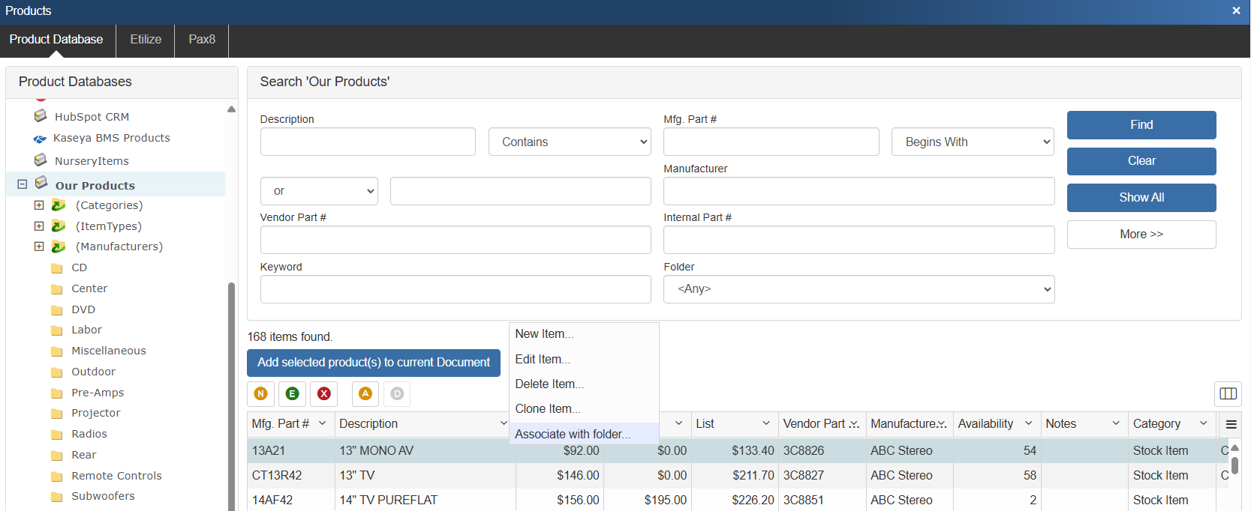
Task: Click the orange N circle icon
Action: click(260, 393)
